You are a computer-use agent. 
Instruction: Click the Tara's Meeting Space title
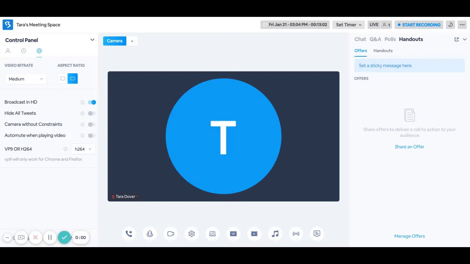click(x=38, y=25)
